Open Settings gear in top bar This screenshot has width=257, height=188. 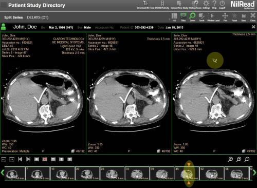206,5
